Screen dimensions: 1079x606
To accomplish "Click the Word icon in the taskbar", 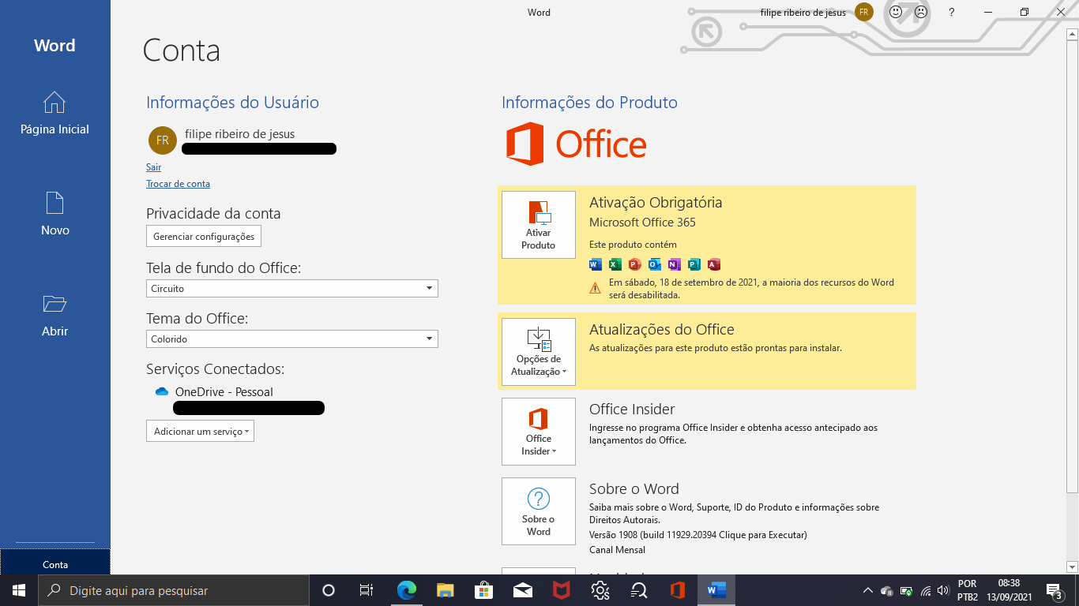I will click(x=716, y=590).
